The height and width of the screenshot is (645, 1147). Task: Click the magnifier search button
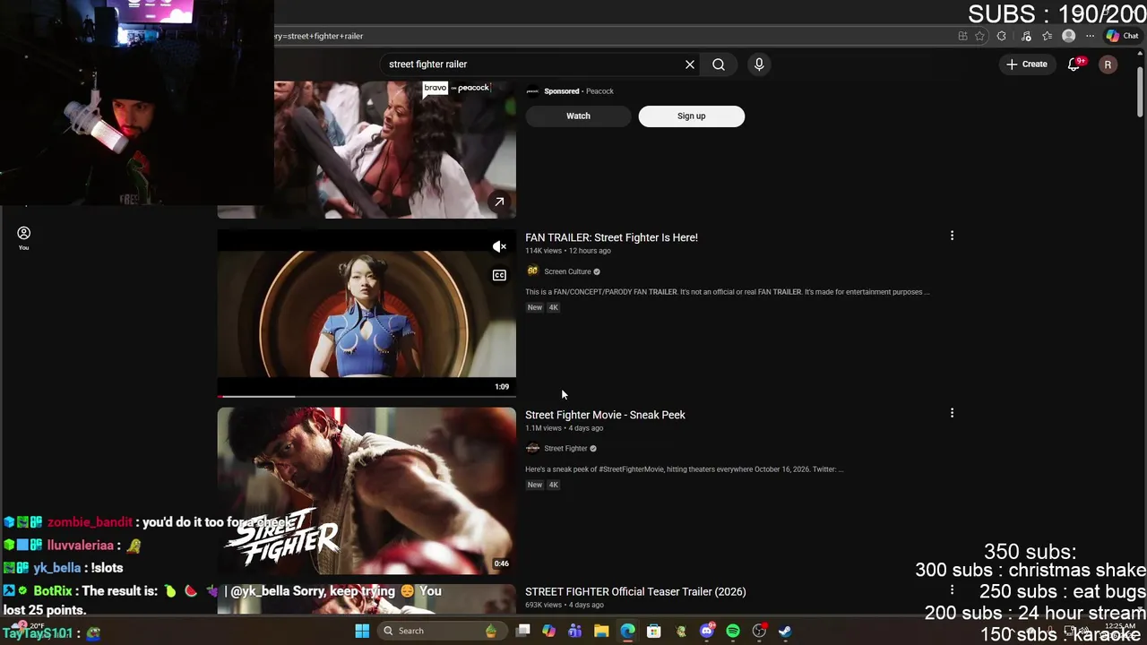[719, 64]
